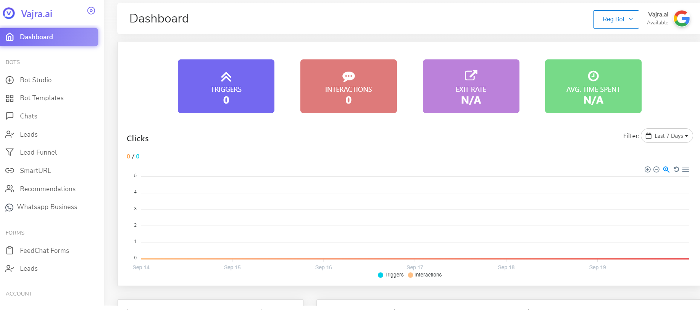Click the chart zoom-out minus icon
The width and height of the screenshot is (700, 310).
(656, 169)
